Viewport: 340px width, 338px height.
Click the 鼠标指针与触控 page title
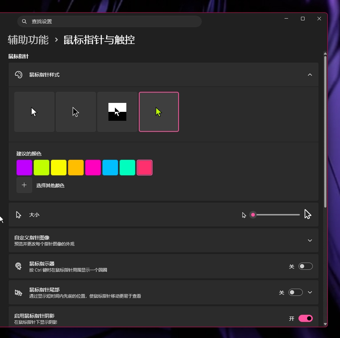tap(99, 40)
